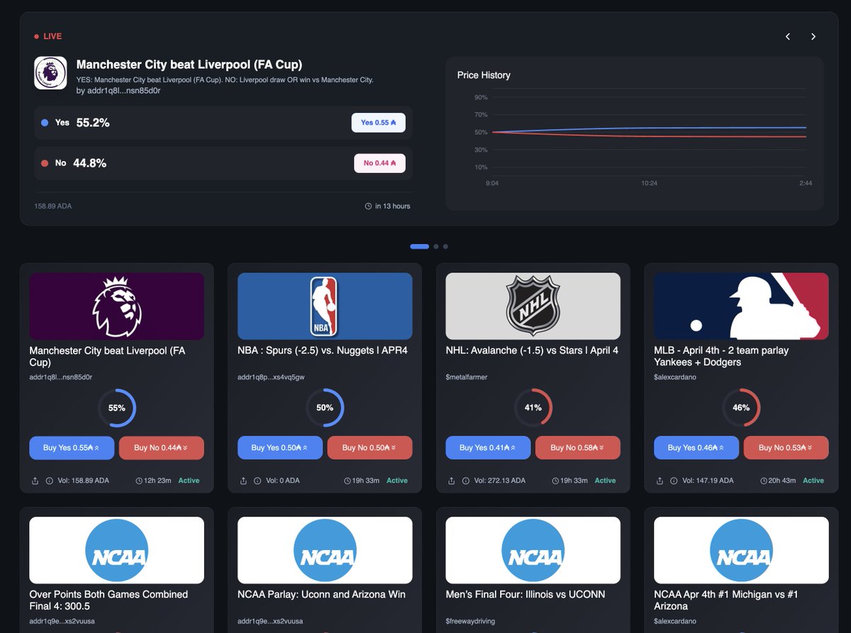851x633 pixels.
Task: Click clock icon beside 12h 23m
Action: click(139, 480)
